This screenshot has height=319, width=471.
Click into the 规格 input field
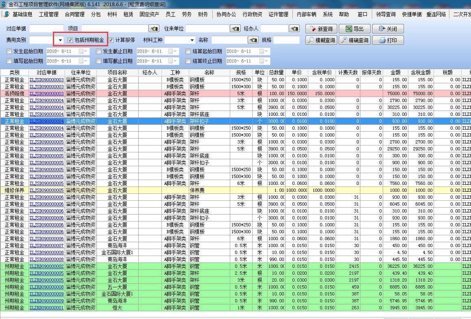pos(286,40)
